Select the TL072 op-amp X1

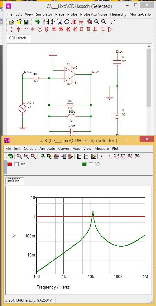click(x=70, y=74)
